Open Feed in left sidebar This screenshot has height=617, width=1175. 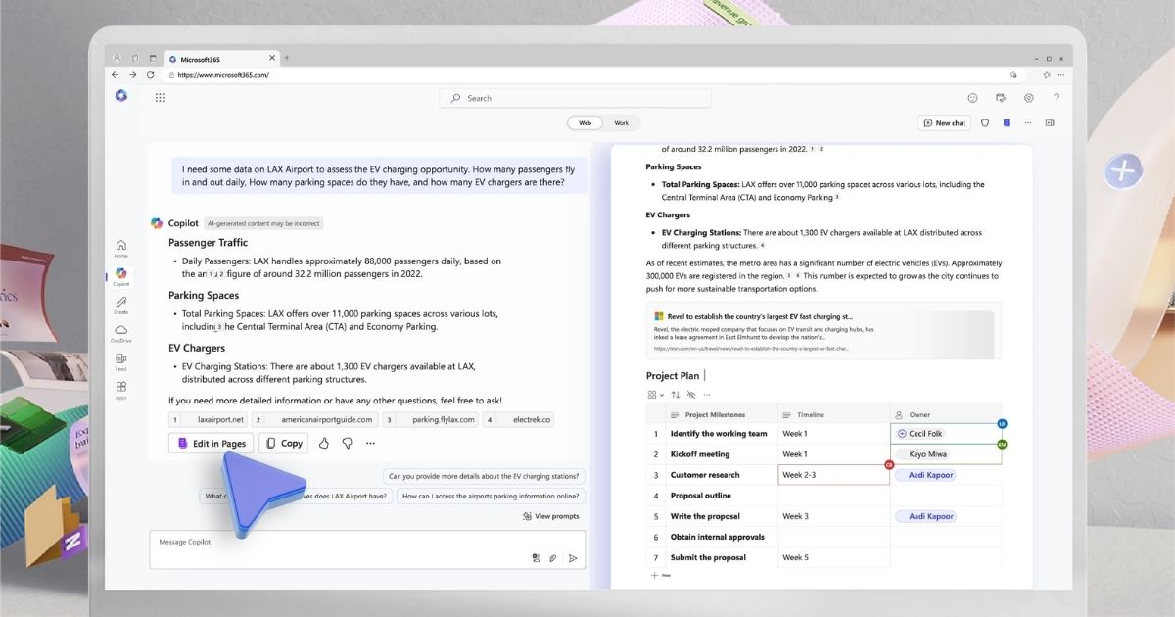(120, 362)
